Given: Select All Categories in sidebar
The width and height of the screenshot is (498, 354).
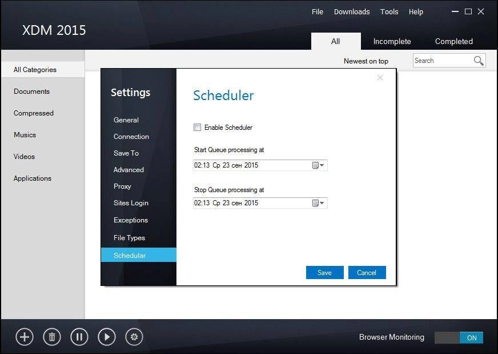Looking at the screenshot, I should click(x=43, y=69).
